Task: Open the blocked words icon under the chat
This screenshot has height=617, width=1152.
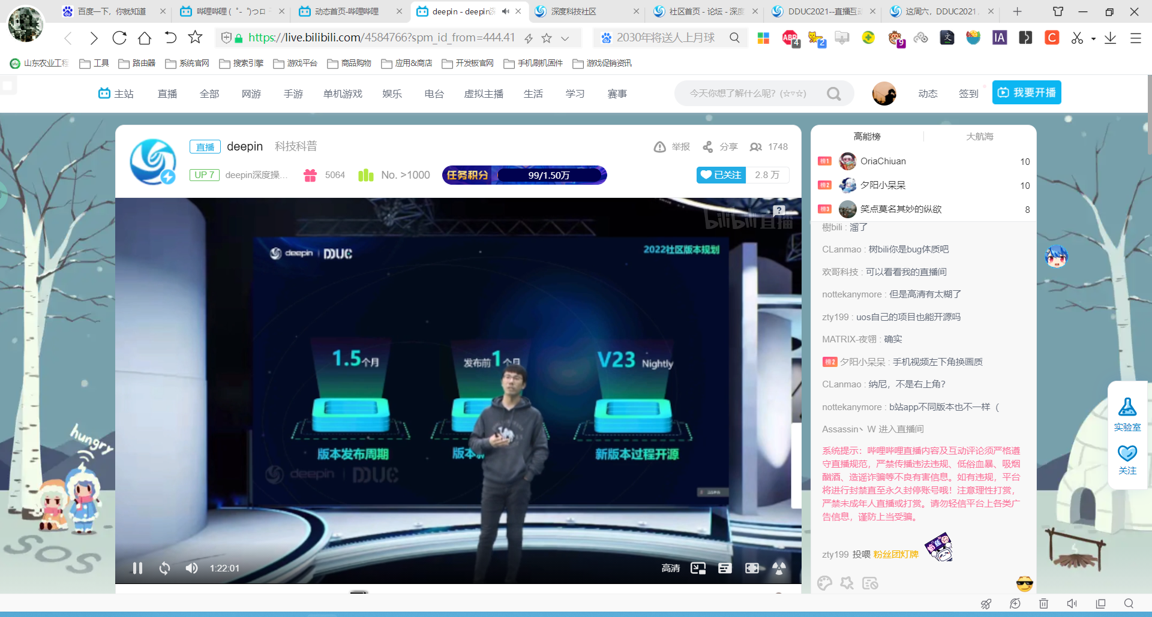Action: [870, 582]
